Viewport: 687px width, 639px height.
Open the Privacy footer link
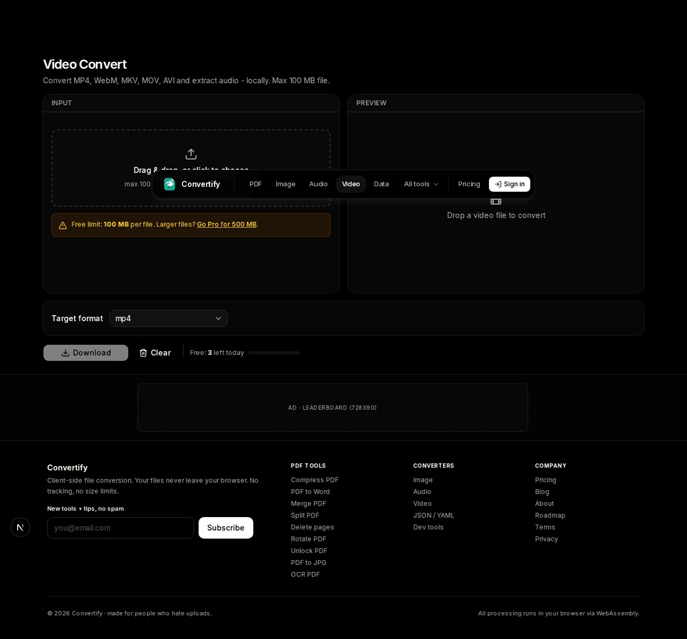click(x=546, y=539)
